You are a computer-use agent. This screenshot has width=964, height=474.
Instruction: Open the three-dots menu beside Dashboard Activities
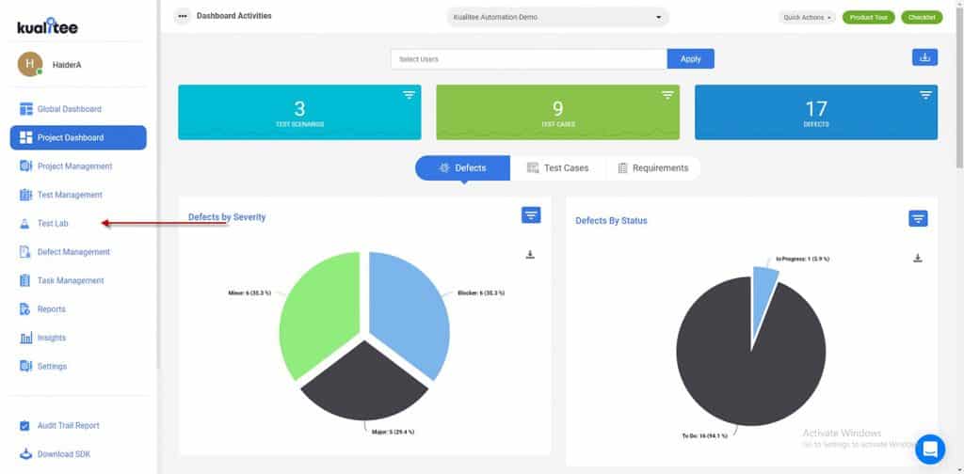point(183,16)
